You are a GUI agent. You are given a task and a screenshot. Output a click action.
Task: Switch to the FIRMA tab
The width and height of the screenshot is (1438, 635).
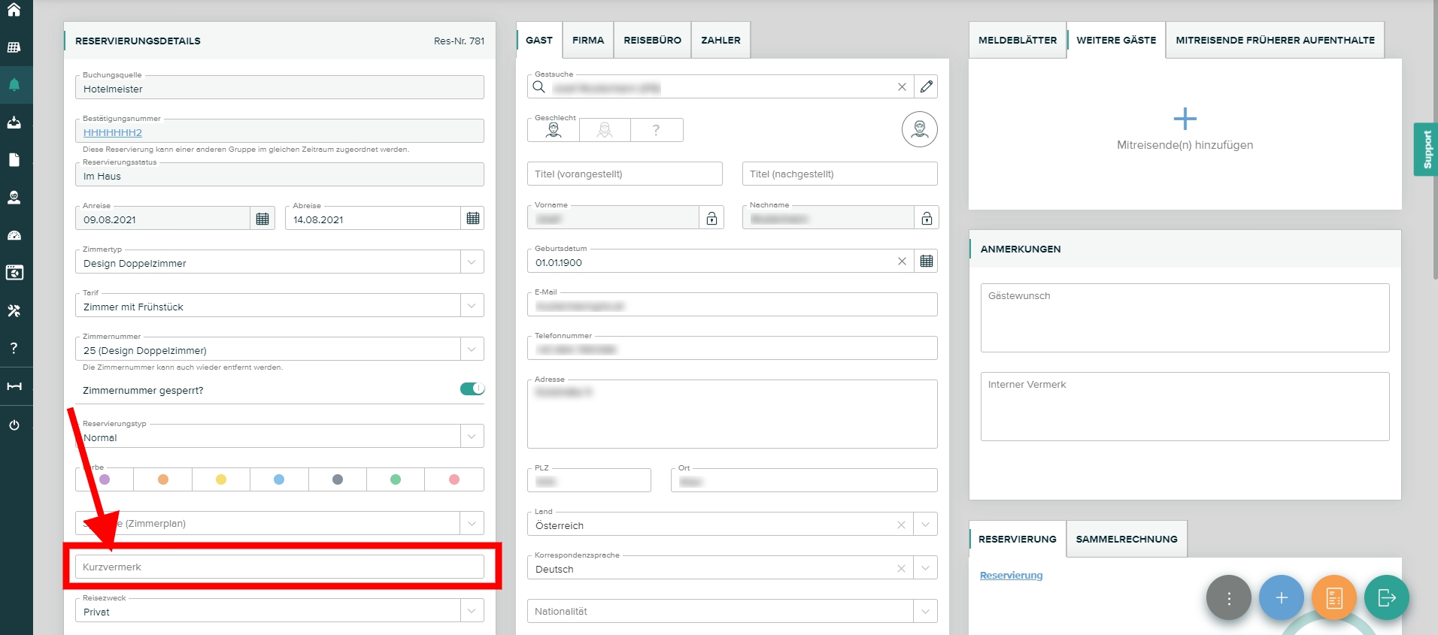[x=587, y=41]
